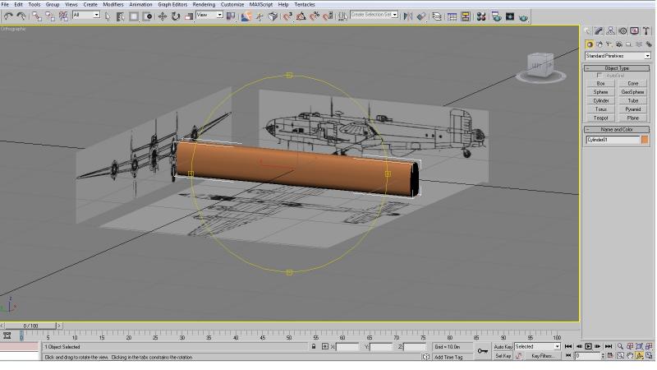Click the Auto Key button
Viewport: 657px width, 370px height.
(503, 347)
